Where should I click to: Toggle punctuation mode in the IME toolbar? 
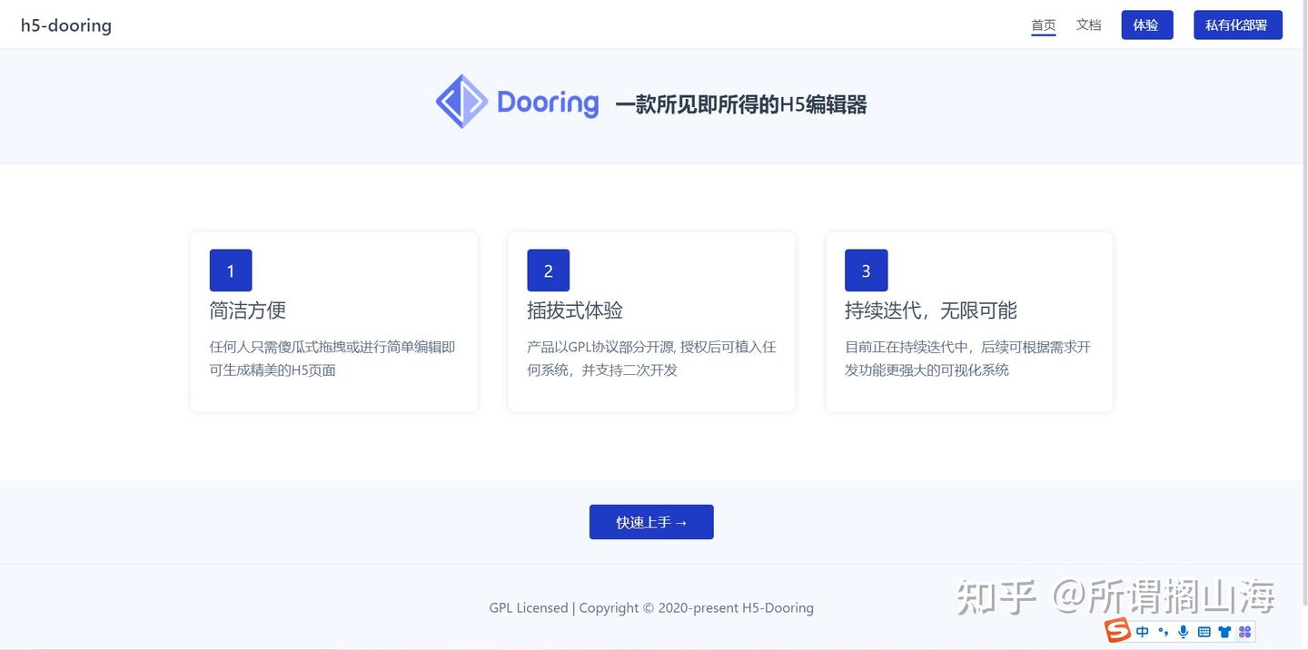coord(1164,631)
